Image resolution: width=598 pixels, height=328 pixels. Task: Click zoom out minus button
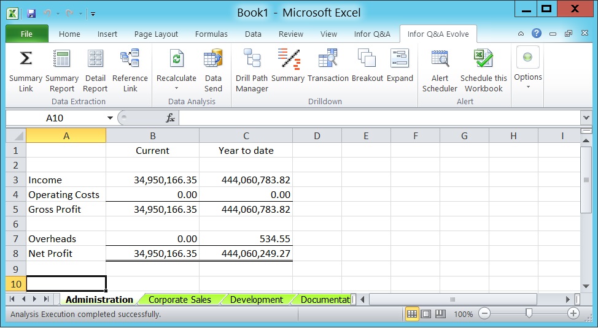(484, 314)
